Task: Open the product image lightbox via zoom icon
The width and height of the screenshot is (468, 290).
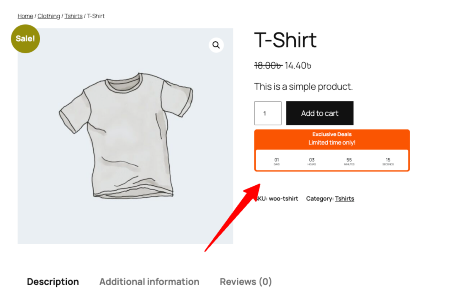Action: pyautogui.click(x=216, y=45)
